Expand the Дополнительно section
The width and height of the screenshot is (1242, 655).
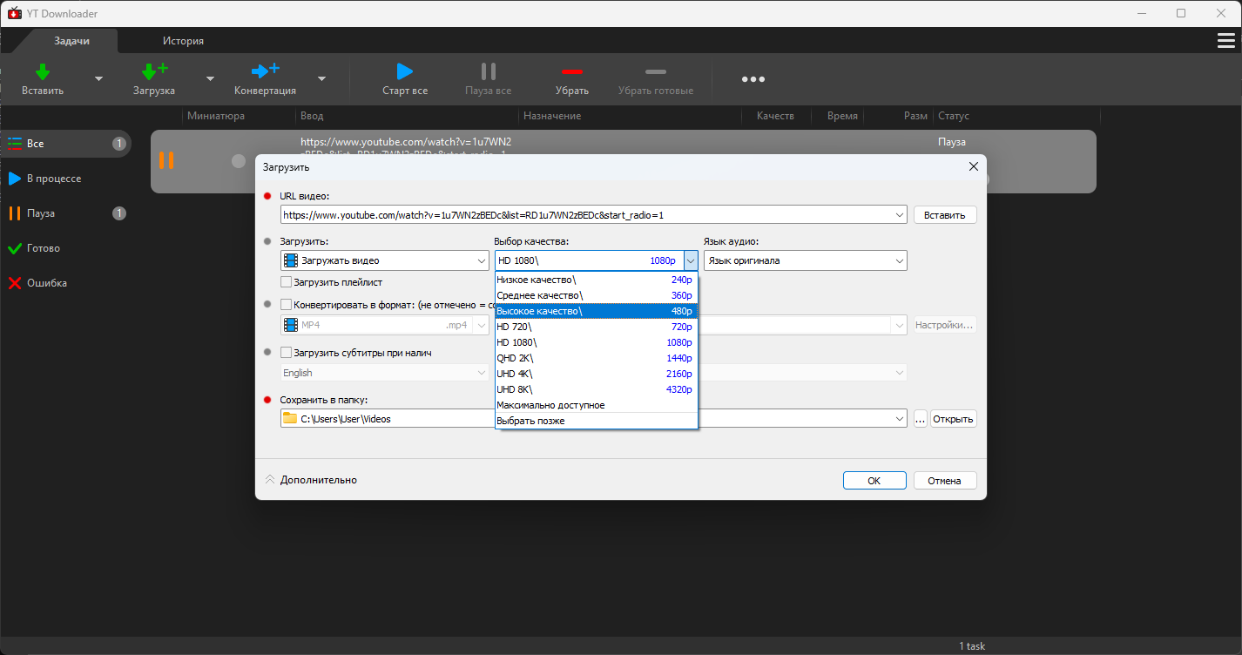(x=311, y=480)
